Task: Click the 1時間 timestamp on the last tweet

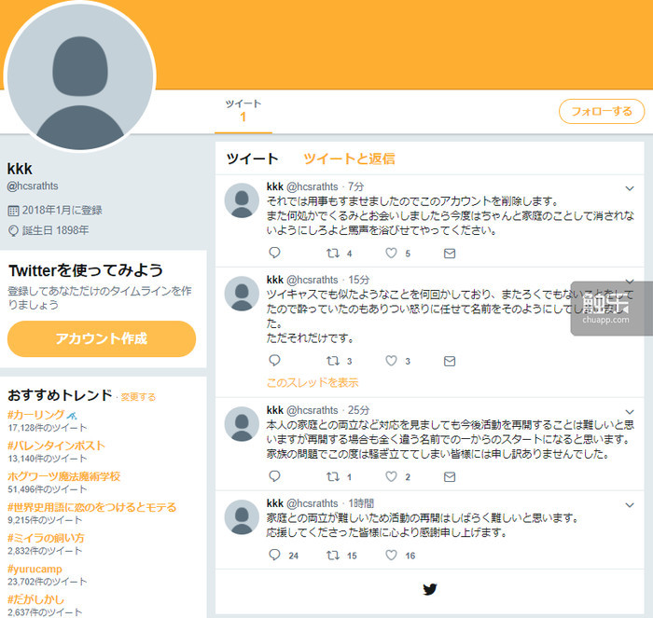Action: coord(361,503)
